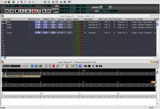160x109 pixels.
Task: Click the Piano track Reverb slider
Action: pos(62,25)
